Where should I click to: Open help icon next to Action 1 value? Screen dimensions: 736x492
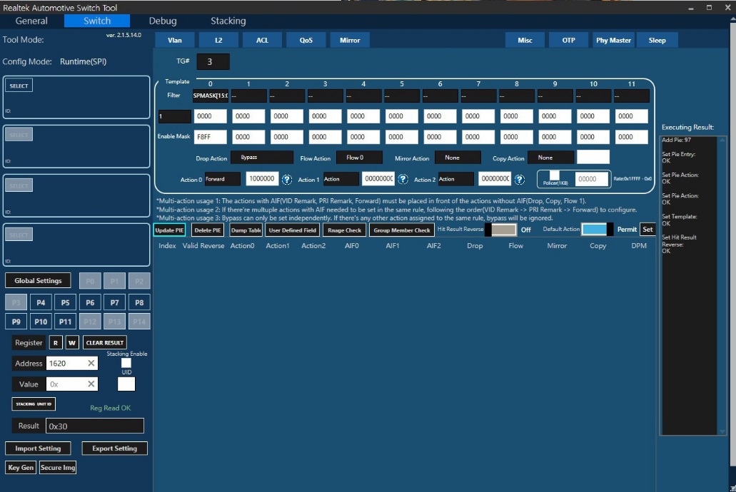click(x=402, y=179)
